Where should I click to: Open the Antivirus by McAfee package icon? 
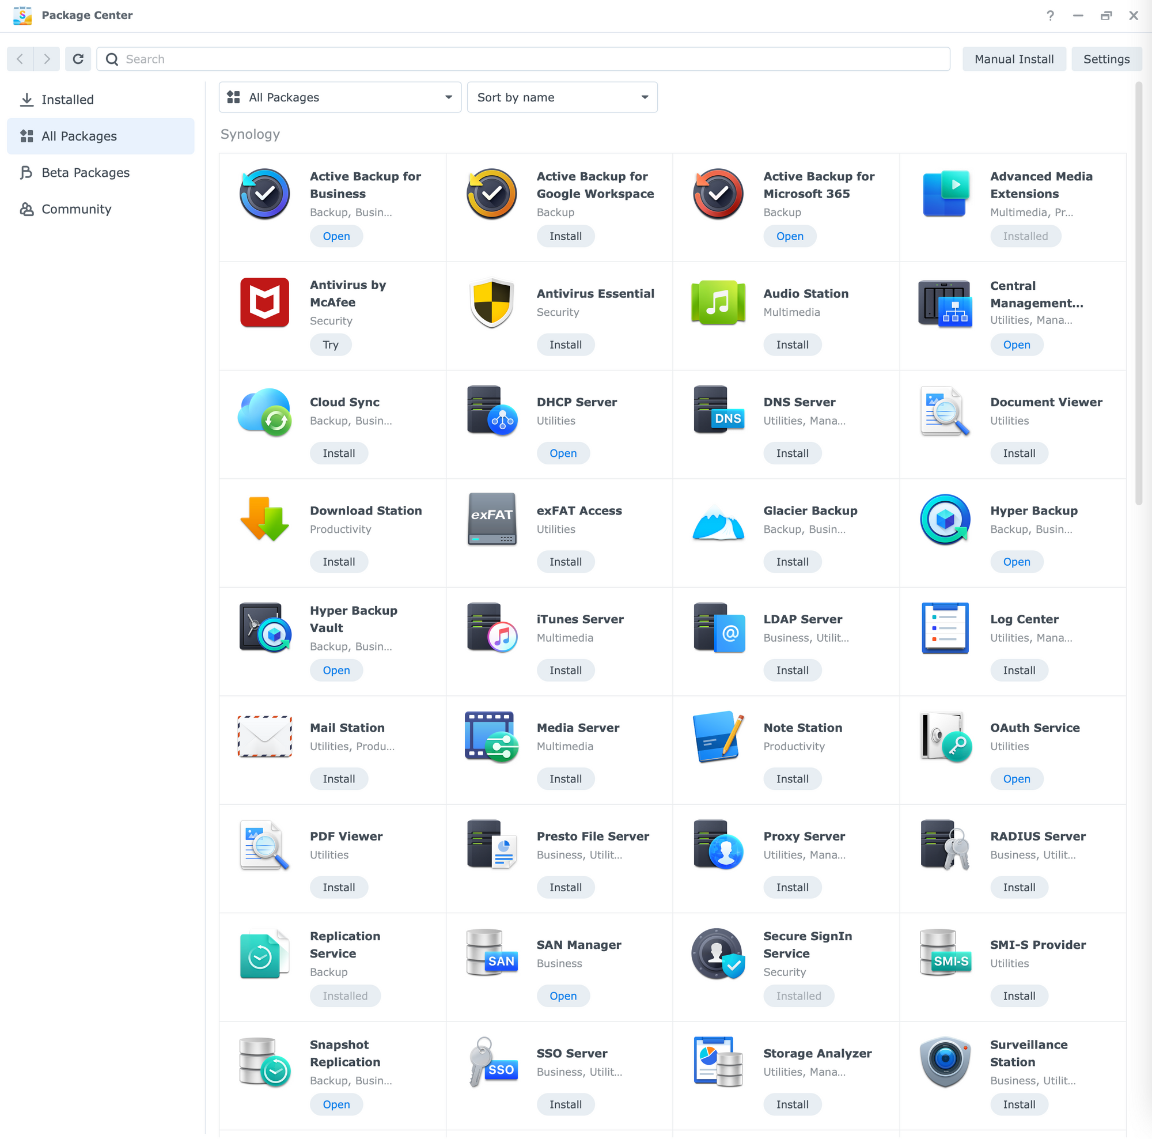[265, 302]
